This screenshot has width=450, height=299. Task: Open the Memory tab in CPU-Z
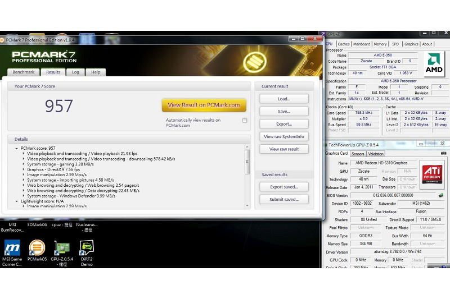[x=380, y=44]
